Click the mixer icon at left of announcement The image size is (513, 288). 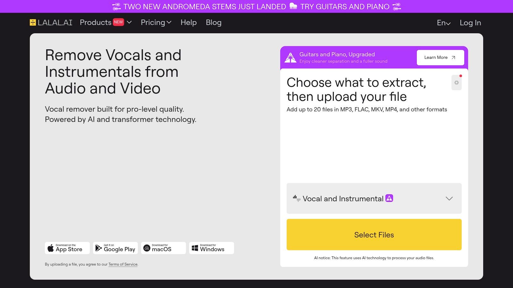click(116, 6)
